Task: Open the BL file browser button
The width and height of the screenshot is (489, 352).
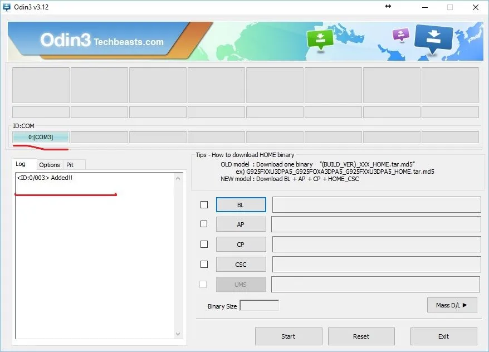Action: (241, 205)
